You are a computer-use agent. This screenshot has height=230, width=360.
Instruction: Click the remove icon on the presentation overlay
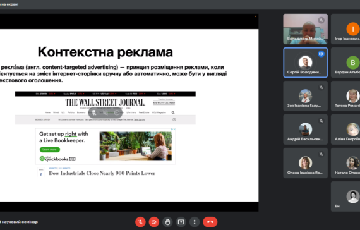tap(117, 112)
